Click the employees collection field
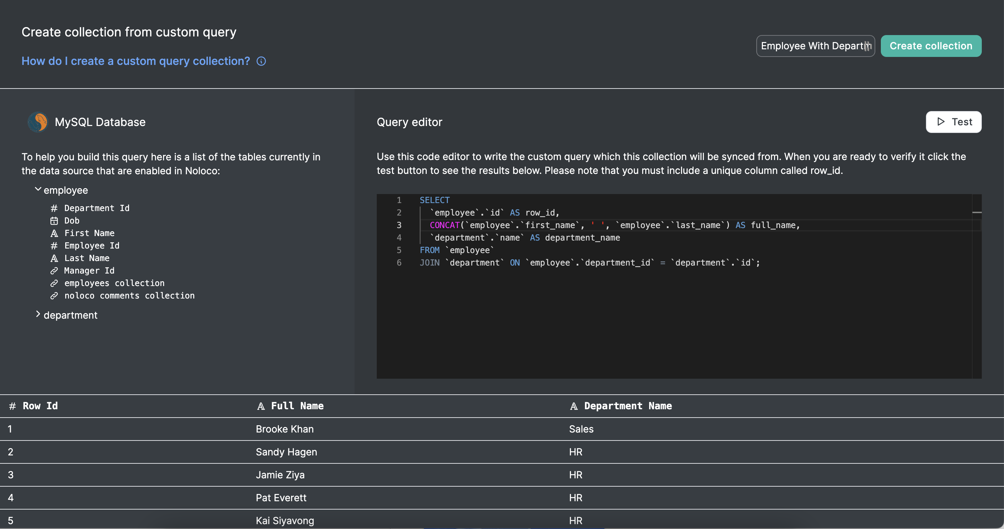Viewport: 1004px width, 529px height. point(114,283)
